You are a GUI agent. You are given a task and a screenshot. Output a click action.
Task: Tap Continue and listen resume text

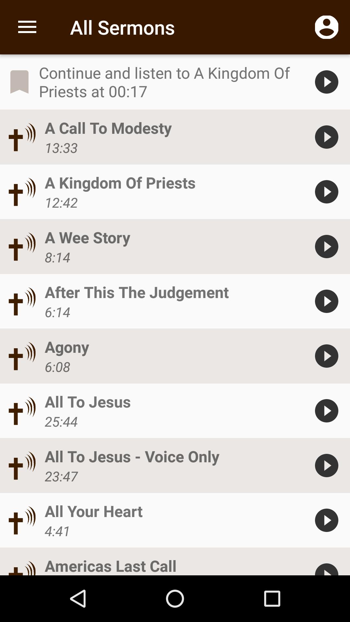pyautogui.click(x=164, y=82)
